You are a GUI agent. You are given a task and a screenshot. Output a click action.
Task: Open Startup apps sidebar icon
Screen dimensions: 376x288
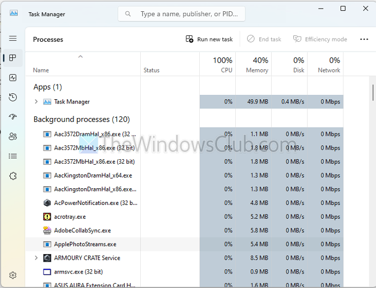[13, 117]
